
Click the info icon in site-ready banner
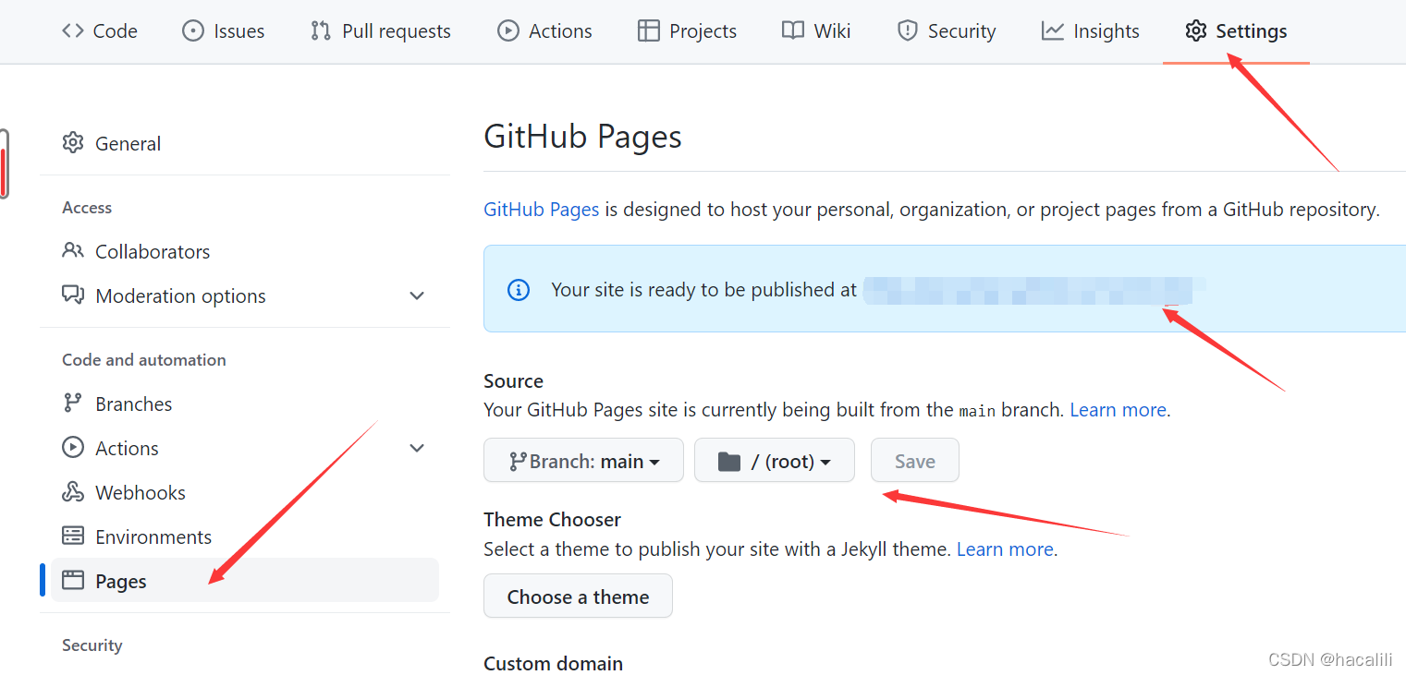519,290
